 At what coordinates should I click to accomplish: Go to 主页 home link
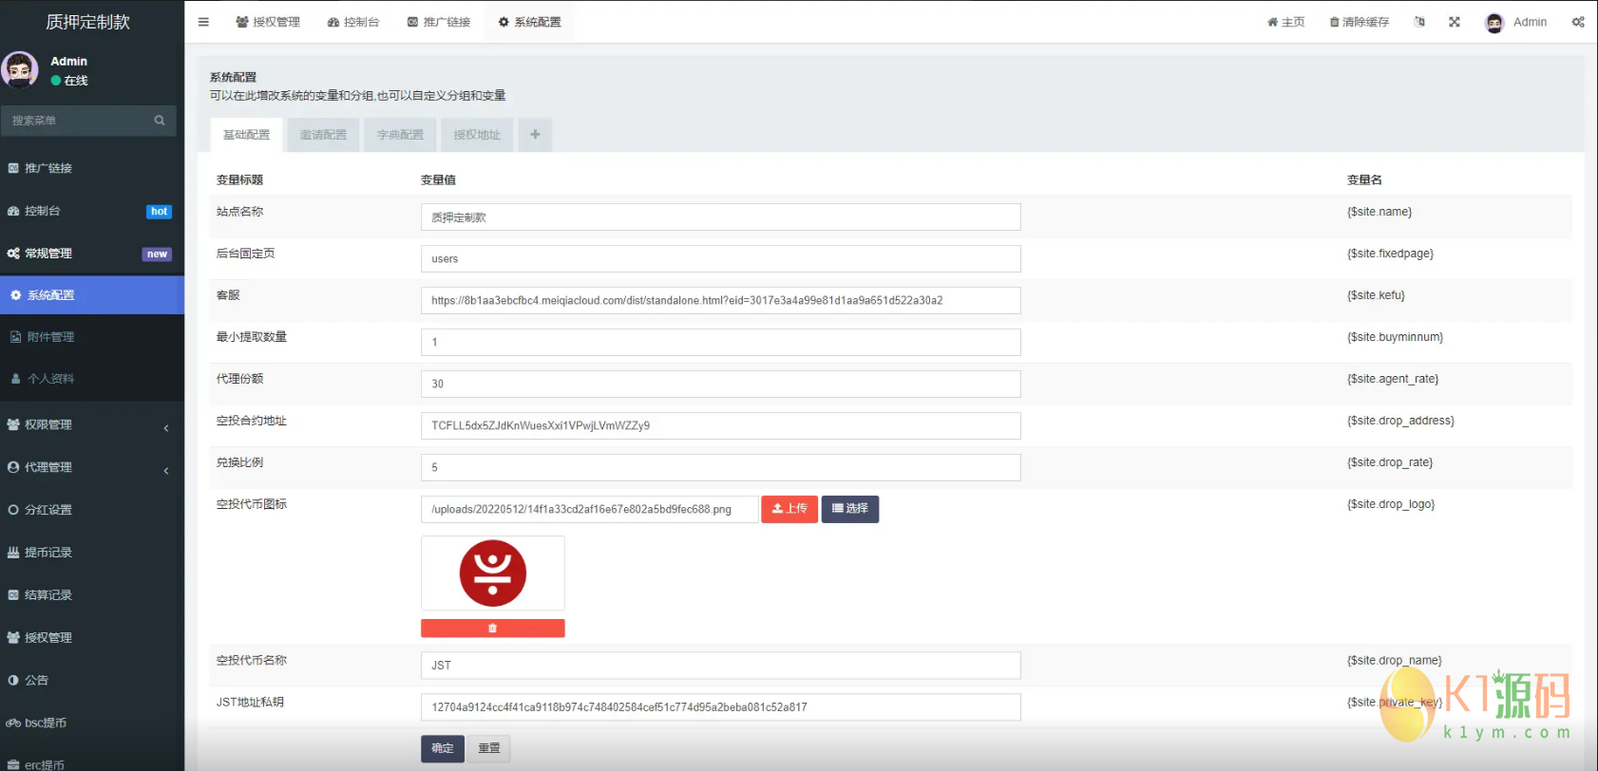[1286, 22]
